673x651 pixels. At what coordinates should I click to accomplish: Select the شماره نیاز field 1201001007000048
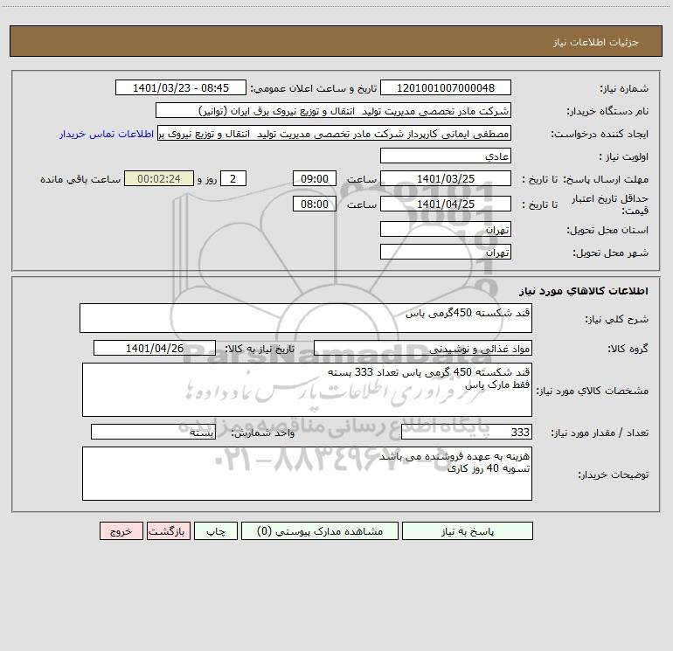pyautogui.click(x=446, y=87)
